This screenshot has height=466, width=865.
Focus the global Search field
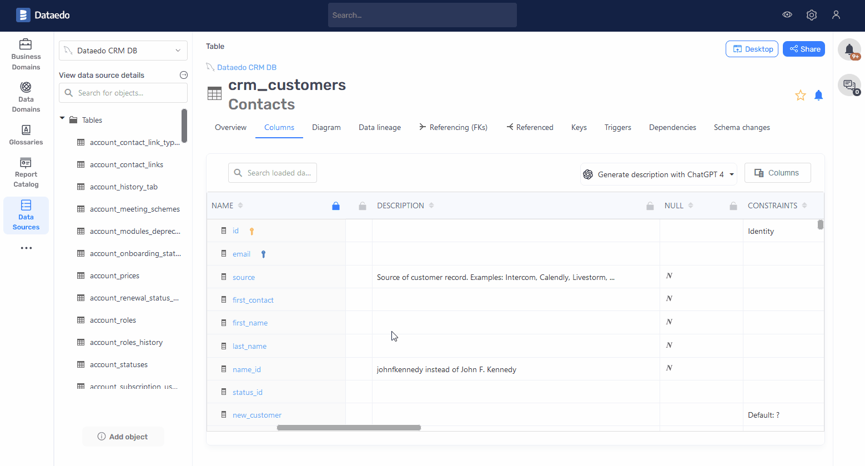(x=423, y=15)
